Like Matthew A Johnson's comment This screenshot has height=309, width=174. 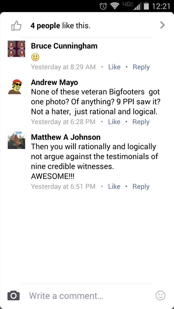114,186
